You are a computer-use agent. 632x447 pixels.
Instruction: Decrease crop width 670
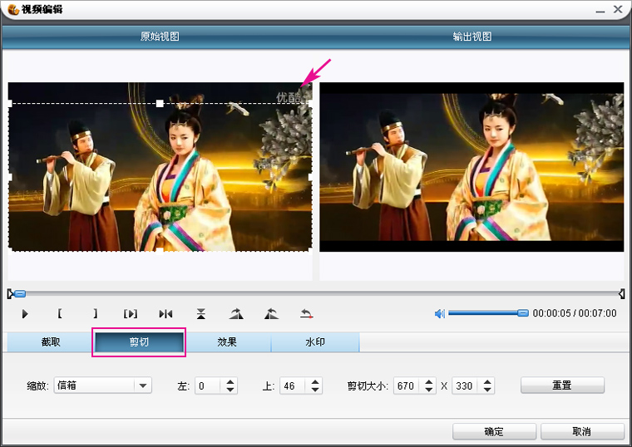click(429, 390)
